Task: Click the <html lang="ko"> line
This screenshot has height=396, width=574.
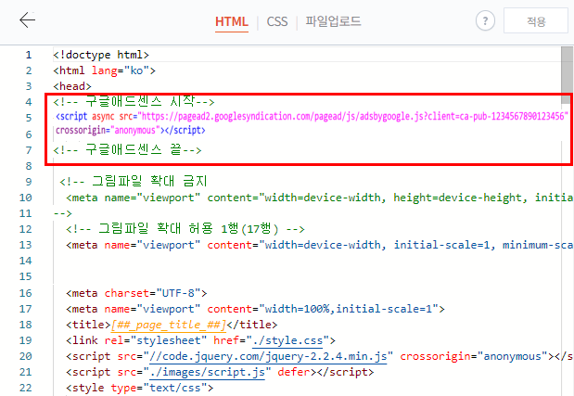Action: click(105, 70)
